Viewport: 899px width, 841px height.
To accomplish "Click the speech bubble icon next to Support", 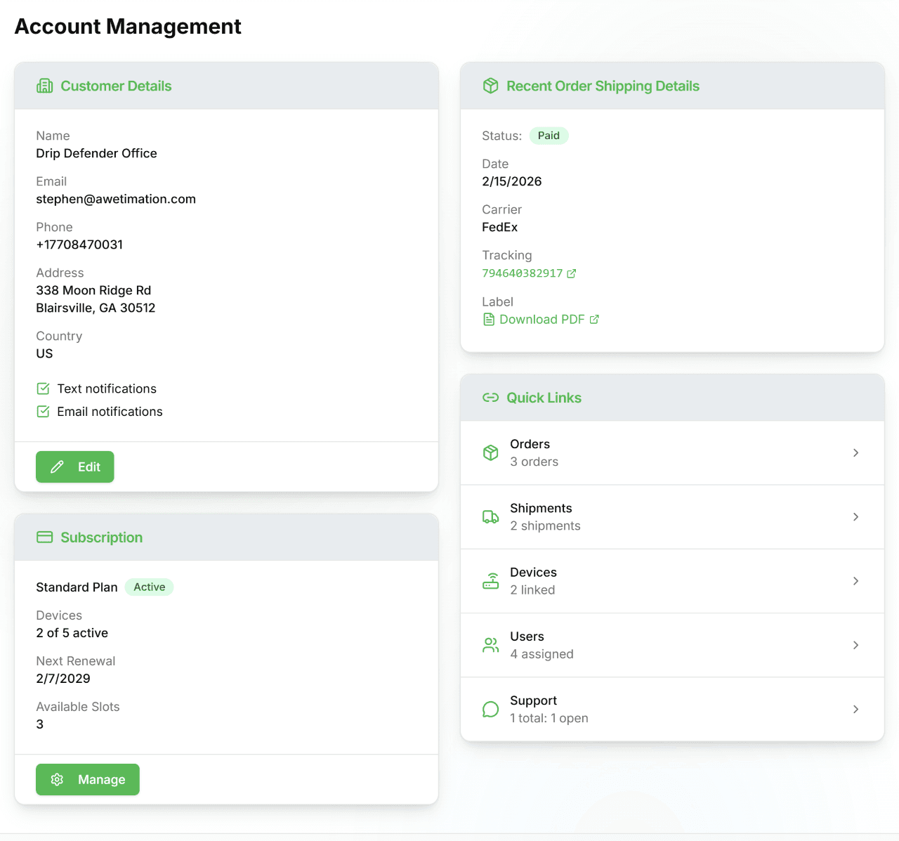I will click(x=491, y=709).
